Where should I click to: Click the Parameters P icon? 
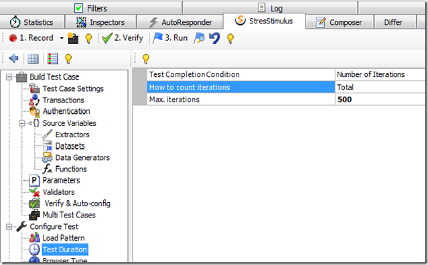(x=34, y=181)
